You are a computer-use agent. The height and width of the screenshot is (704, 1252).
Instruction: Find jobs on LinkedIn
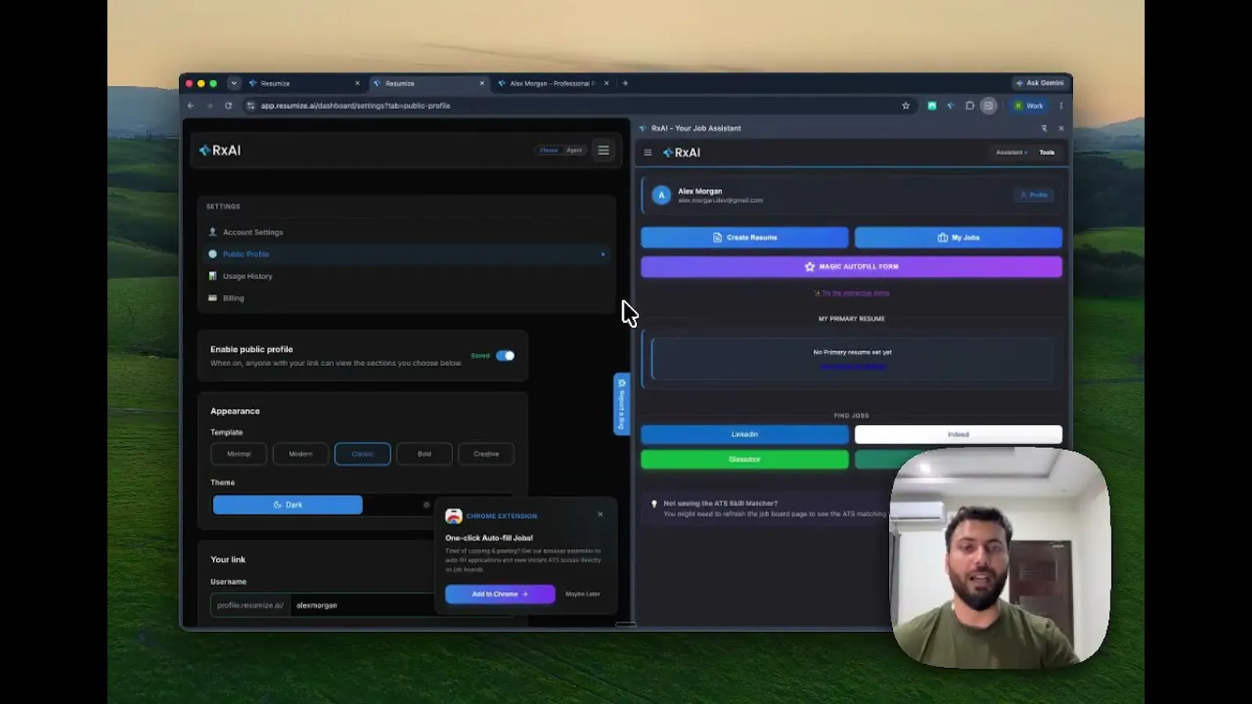tap(744, 434)
